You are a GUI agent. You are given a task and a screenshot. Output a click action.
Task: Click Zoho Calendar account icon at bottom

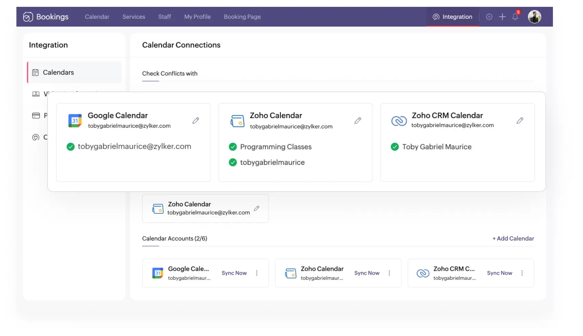tap(290, 273)
